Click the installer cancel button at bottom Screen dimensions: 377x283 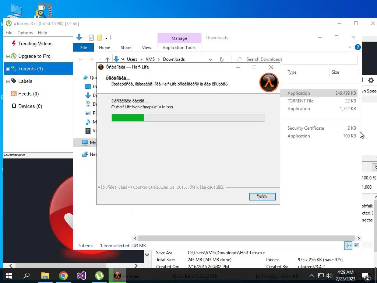[262, 197]
